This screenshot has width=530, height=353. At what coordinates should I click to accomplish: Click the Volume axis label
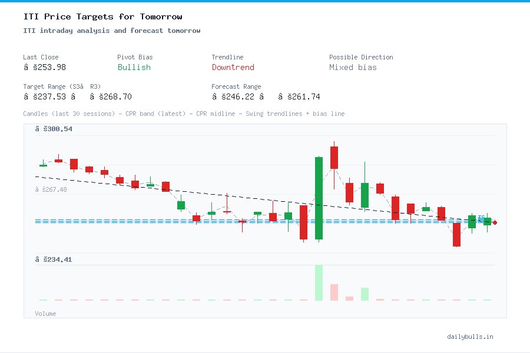(x=45, y=314)
